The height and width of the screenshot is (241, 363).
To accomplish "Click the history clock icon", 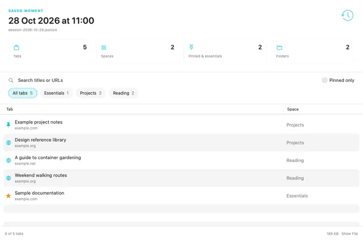I will point(347,16).
